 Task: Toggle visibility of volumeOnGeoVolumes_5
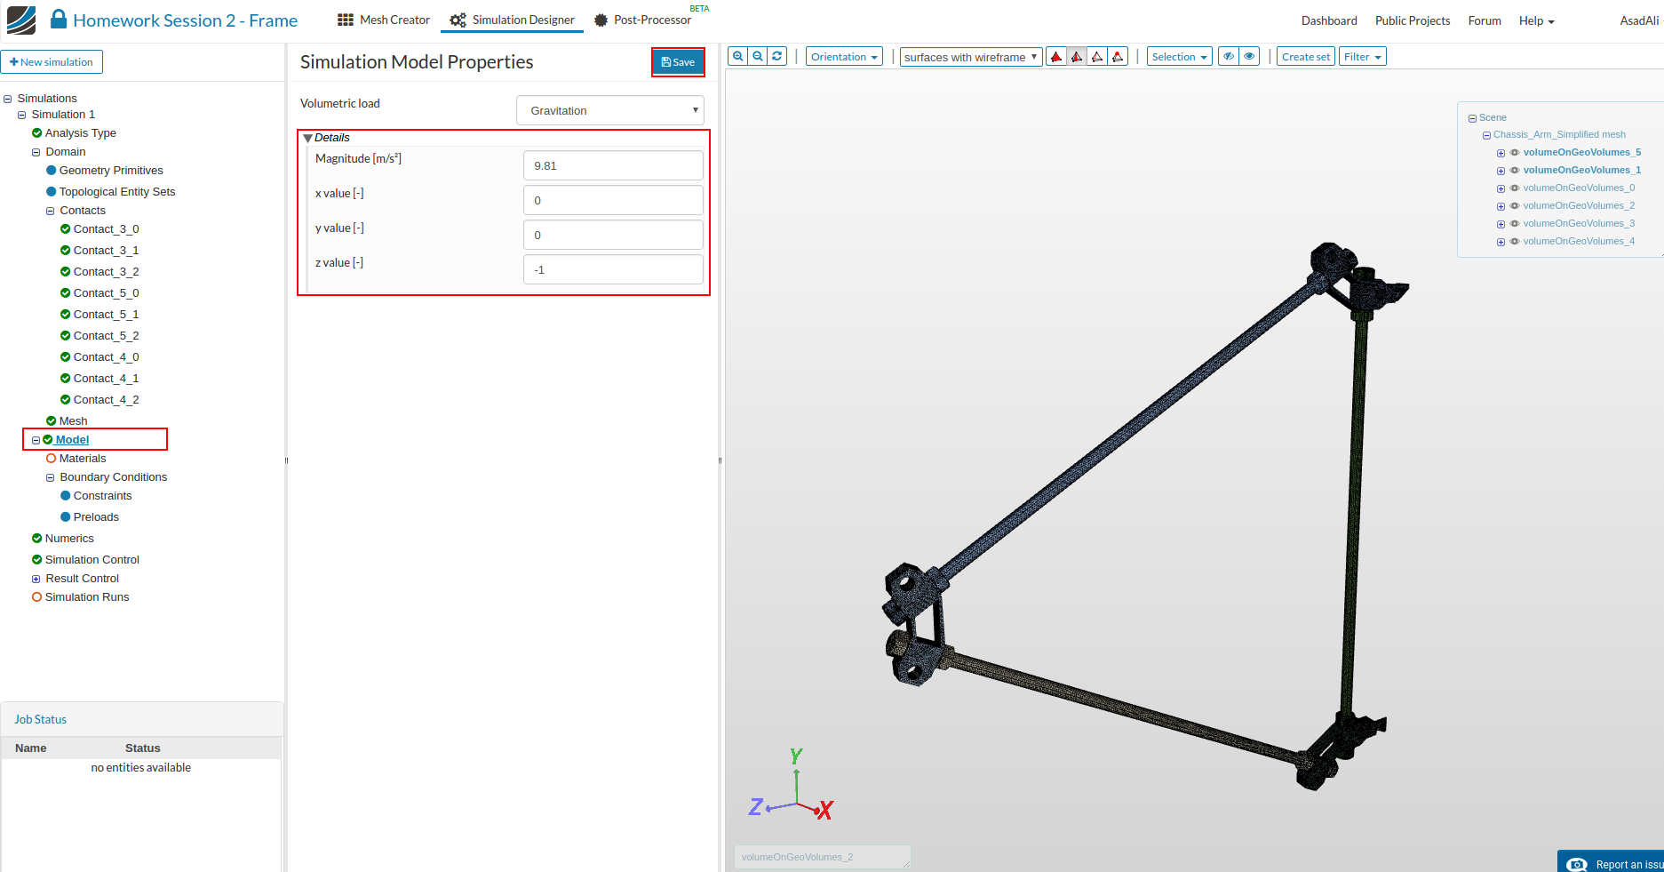tap(1515, 153)
